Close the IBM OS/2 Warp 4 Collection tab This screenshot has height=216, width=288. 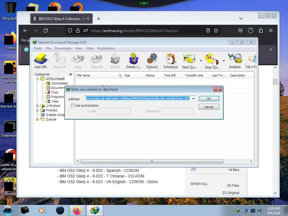[88, 19]
